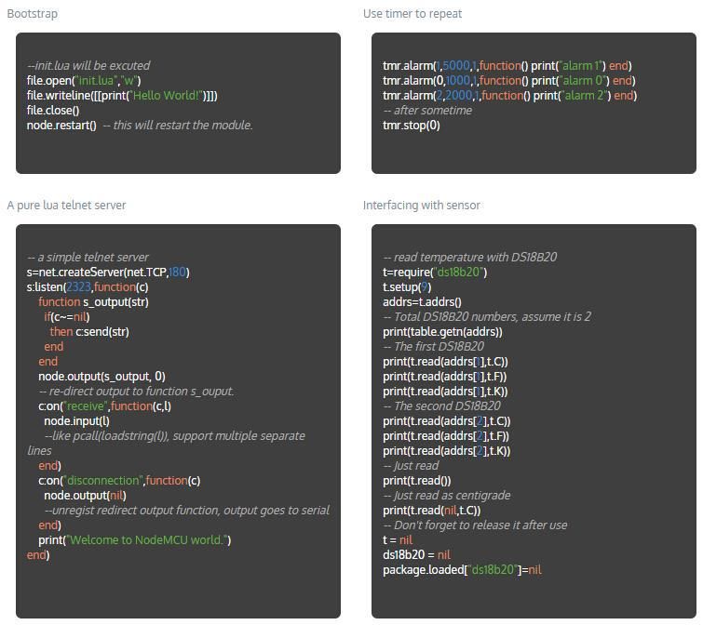Viewport: 703px width, 625px height.
Task: Click the "Interfacing with sensor" heading
Action: pos(421,206)
